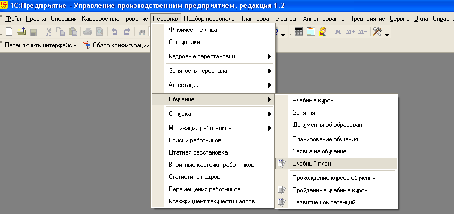Click the user with lock icon
This screenshot has height=214, width=454.
click(323, 31)
